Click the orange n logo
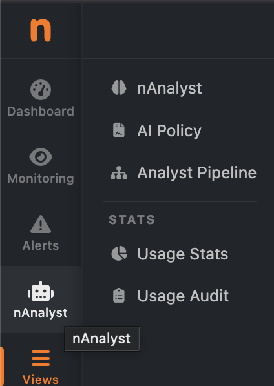Screen dimensions: 274x386 41,30
